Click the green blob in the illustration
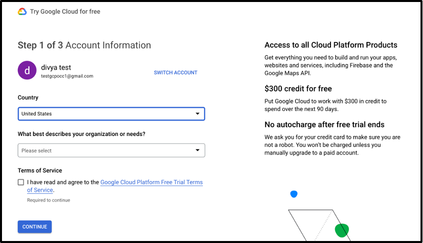423x243 pixels. coord(341,230)
